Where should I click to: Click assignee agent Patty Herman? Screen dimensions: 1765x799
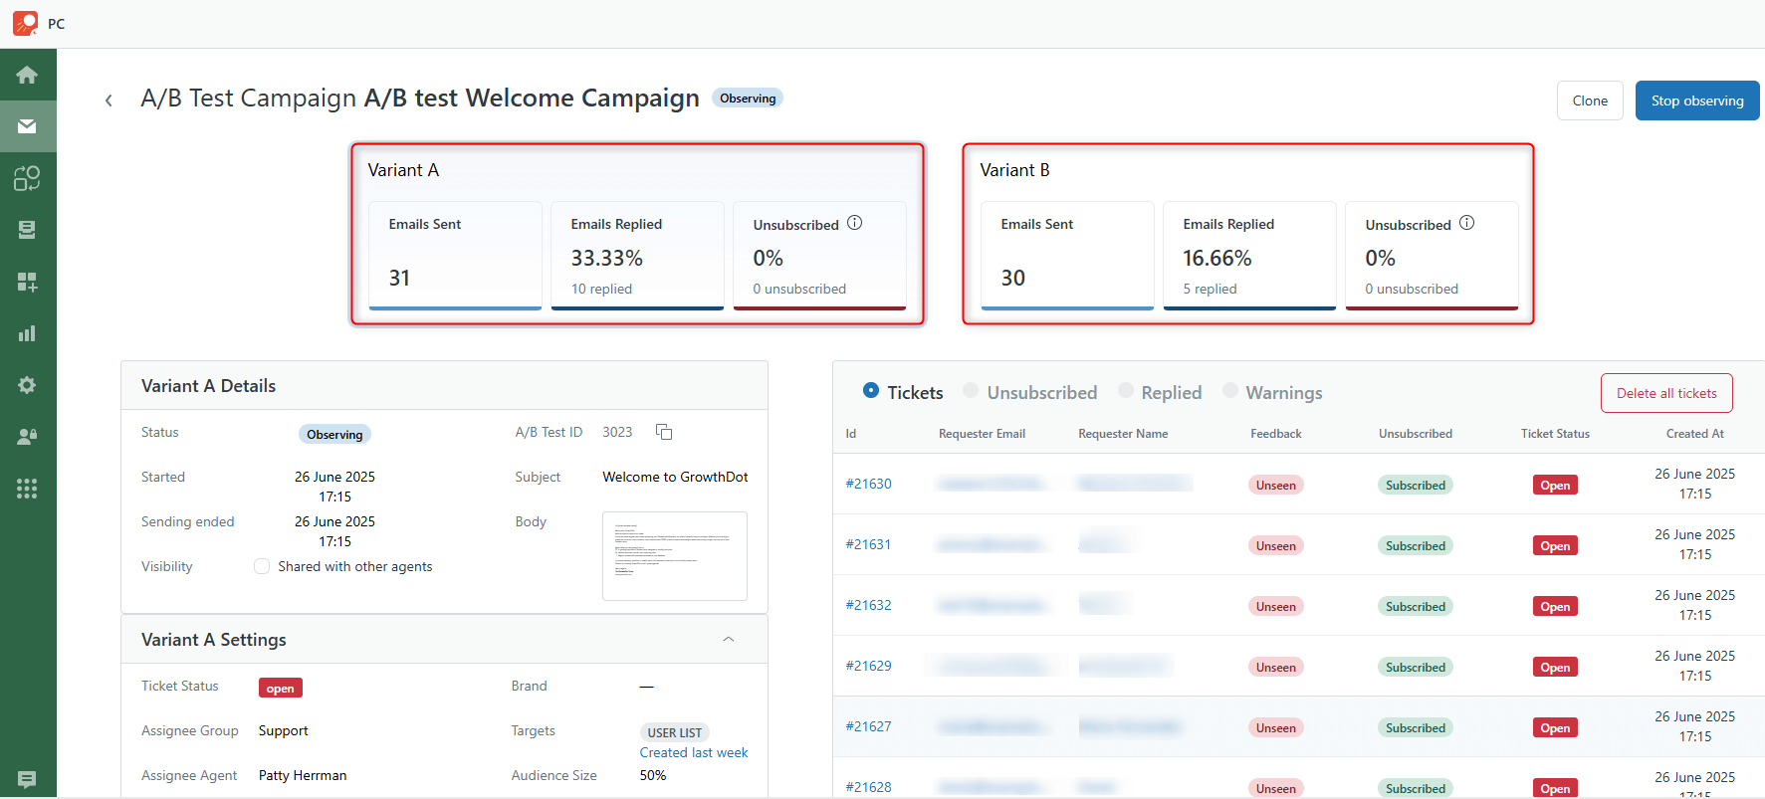[x=303, y=775]
